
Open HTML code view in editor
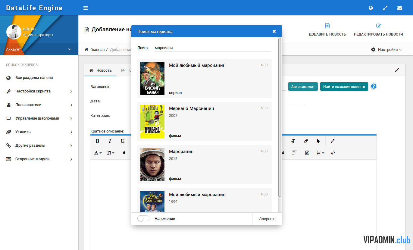333,153
